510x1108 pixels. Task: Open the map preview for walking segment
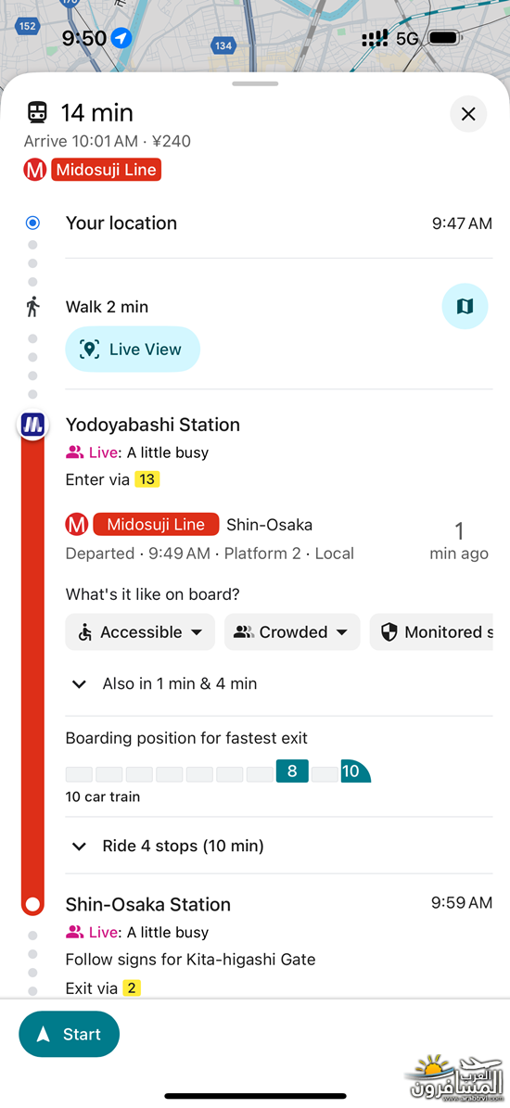(x=465, y=306)
